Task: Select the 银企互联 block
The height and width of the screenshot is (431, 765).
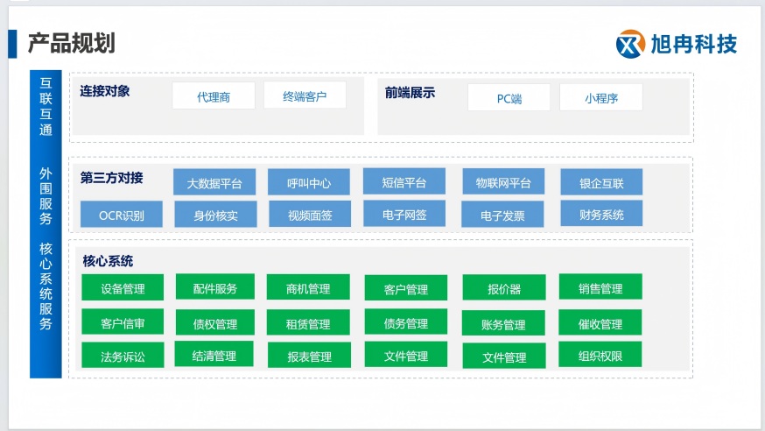Action: click(601, 183)
